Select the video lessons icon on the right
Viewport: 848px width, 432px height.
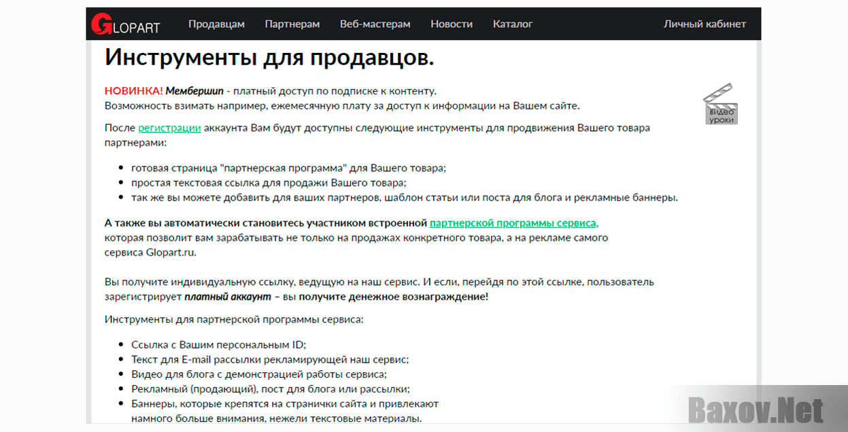coord(720,103)
